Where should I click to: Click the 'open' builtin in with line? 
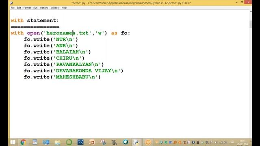(33, 33)
